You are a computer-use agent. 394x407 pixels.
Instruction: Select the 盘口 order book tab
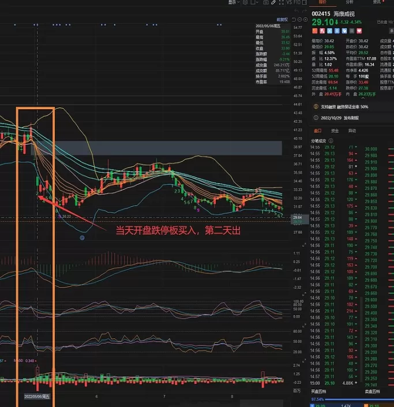pos(317,130)
